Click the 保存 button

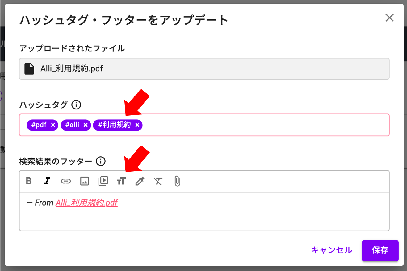click(380, 250)
